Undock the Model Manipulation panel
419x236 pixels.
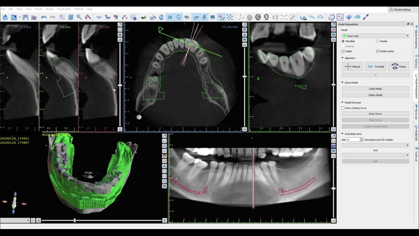(x=408, y=24)
